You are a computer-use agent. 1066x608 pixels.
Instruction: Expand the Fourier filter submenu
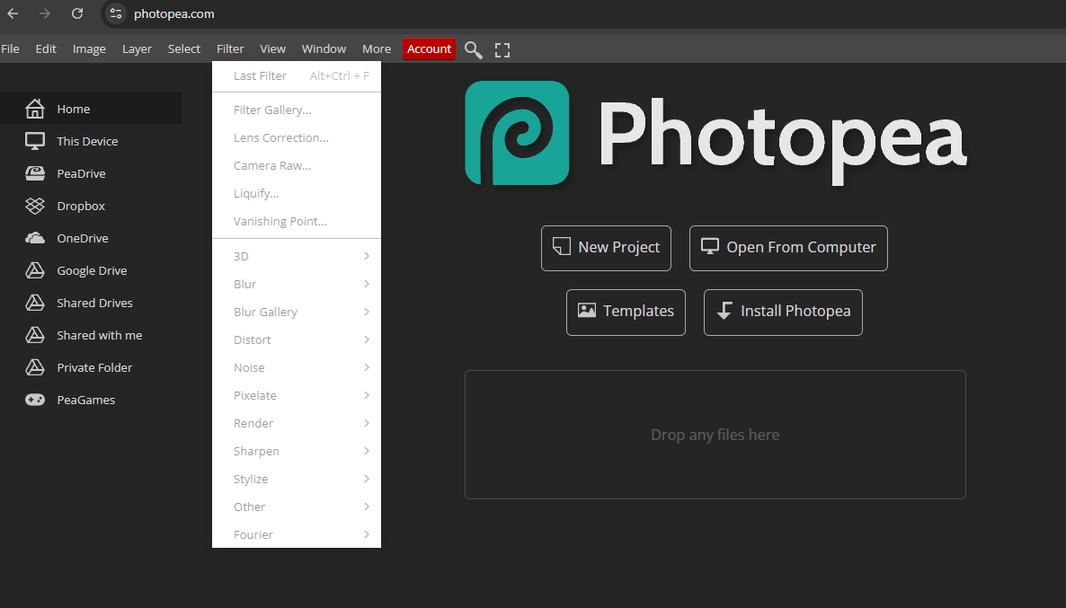click(x=297, y=534)
